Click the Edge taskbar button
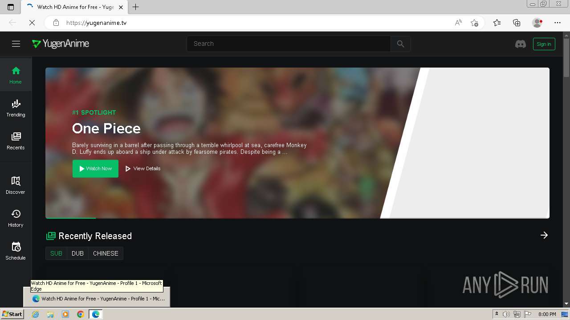 pyautogui.click(x=96, y=314)
